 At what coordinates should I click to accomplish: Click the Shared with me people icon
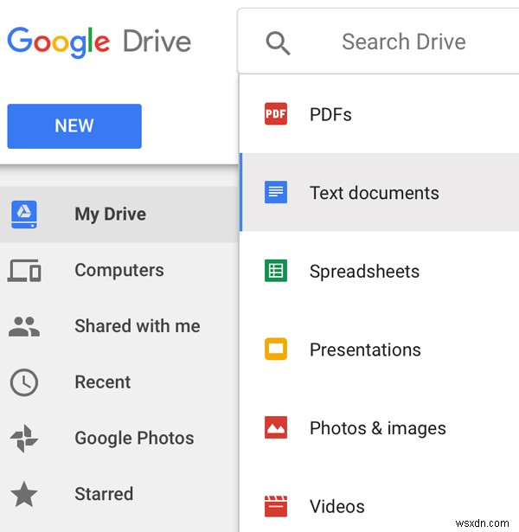24,326
